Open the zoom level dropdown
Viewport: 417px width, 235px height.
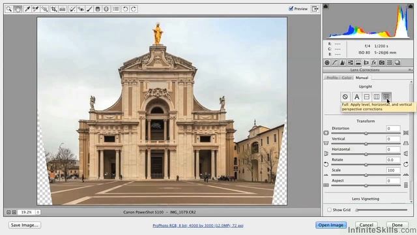pyautogui.click(x=38, y=212)
